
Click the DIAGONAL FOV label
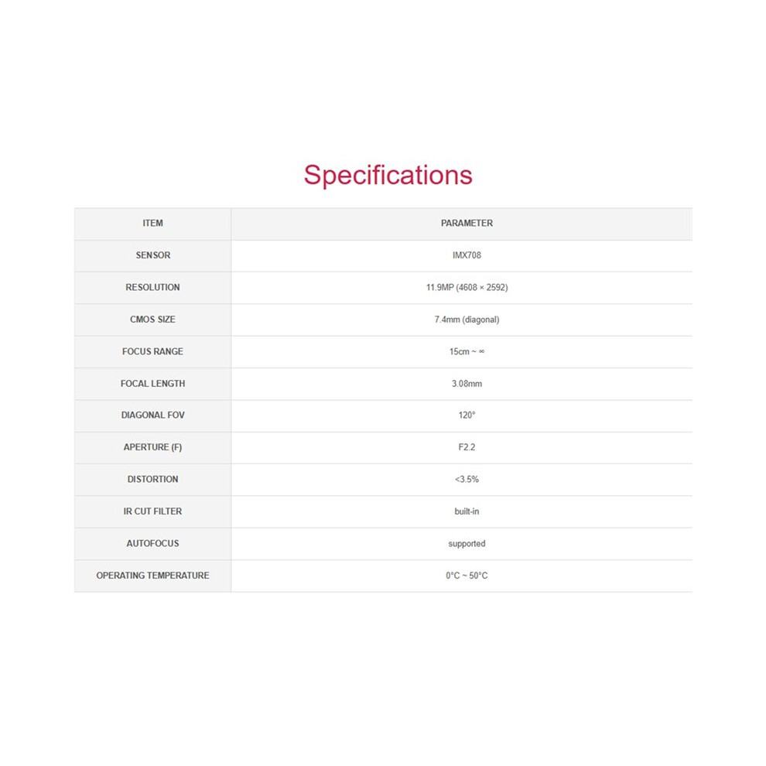tap(153, 415)
